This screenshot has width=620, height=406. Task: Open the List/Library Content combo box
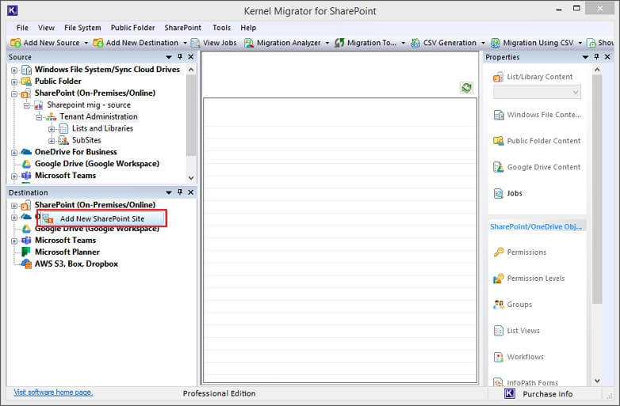click(537, 92)
